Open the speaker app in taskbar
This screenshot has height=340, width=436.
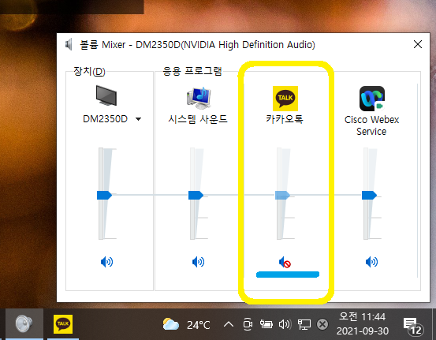24,324
